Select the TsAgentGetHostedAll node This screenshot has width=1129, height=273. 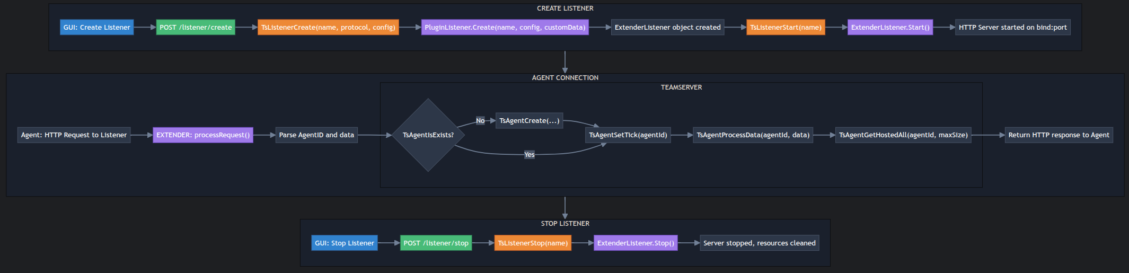[x=903, y=135]
